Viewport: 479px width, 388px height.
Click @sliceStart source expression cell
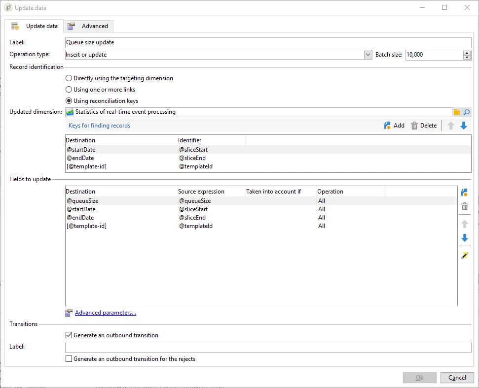(193, 209)
